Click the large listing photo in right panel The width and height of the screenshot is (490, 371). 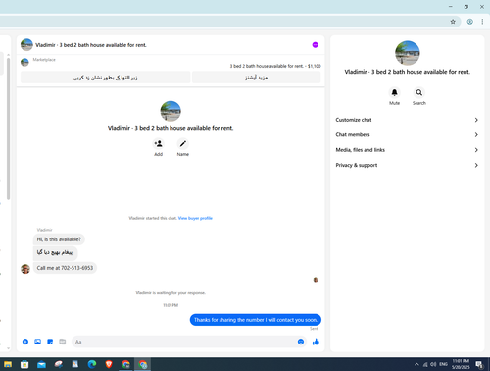[407, 53]
